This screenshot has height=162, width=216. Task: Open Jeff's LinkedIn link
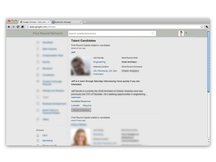click(75, 105)
